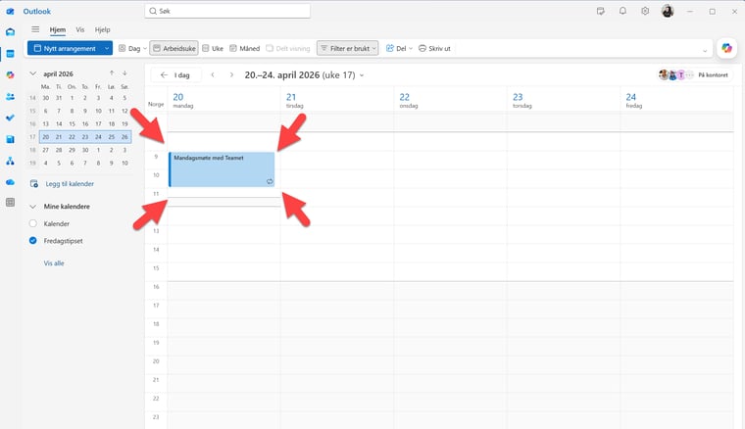Open the notifications bell
Viewport: 745px width, 429px height.
pyautogui.click(x=622, y=11)
